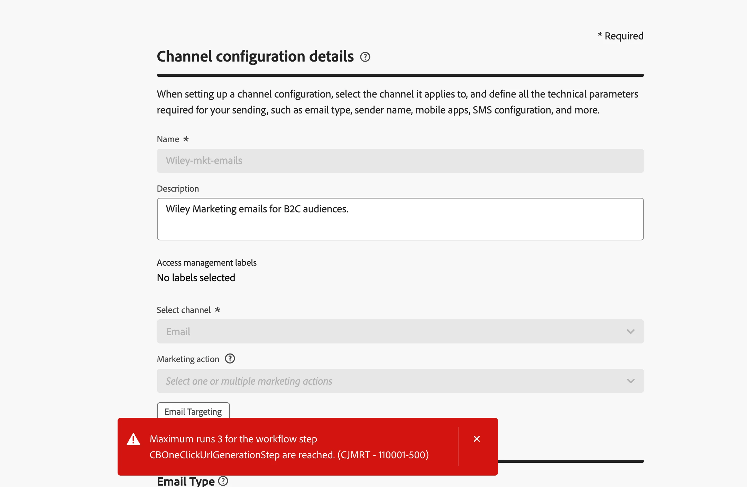Click the Channel configuration details heading
747x487 pixels.
click(255, 56)
